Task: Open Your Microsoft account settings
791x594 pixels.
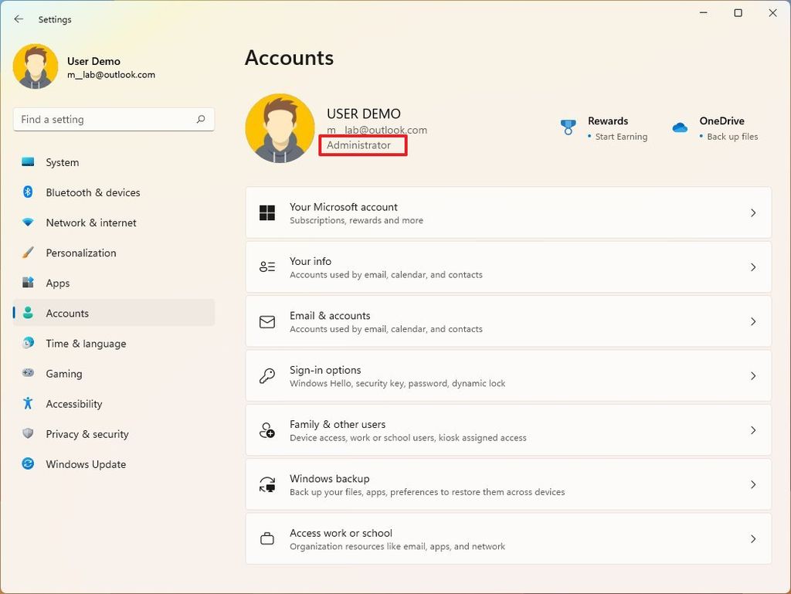Action: (x=508, y=213)
